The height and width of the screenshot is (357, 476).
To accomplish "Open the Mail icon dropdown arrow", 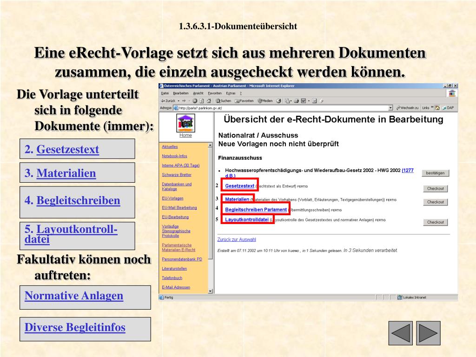I will [x=291, y=101].
